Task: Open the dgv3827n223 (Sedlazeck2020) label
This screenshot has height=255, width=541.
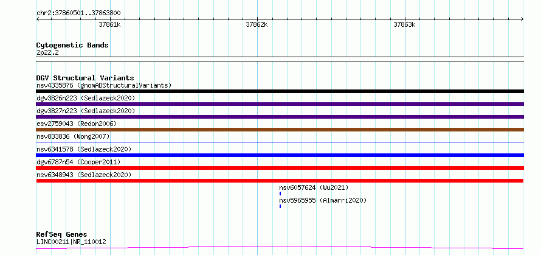Action: click(x=86, y=111)
